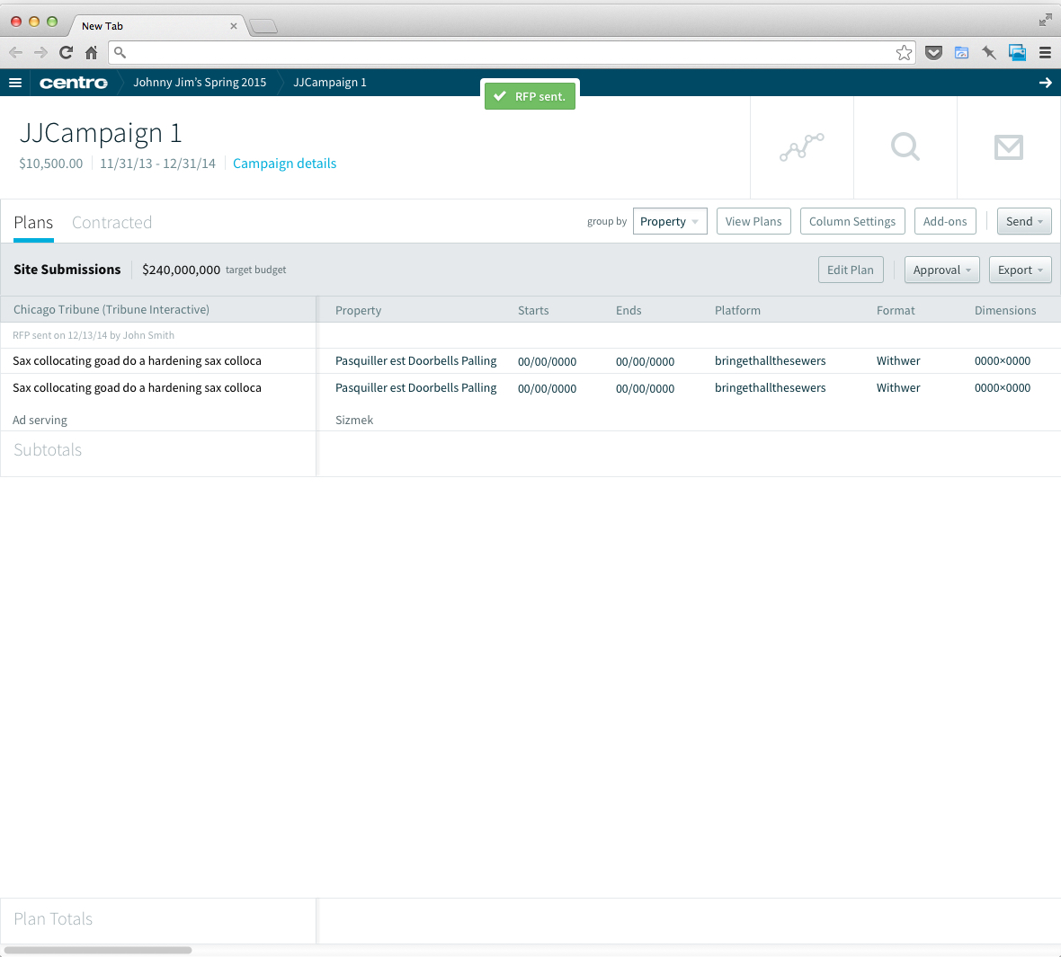1061x957 pixels.
Task: Click the RFP sent checkmark notification
Action: [x=530, y=96]
